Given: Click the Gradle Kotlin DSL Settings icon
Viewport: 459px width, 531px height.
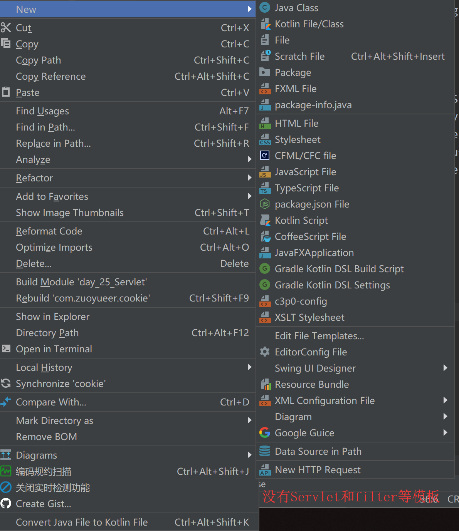Looking at the screenshot, I should 265,285.
